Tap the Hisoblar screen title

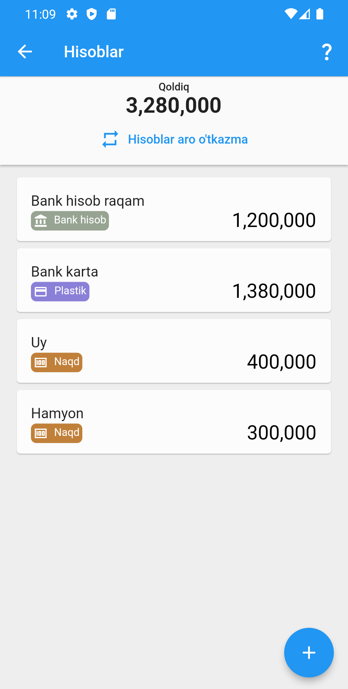94,52
